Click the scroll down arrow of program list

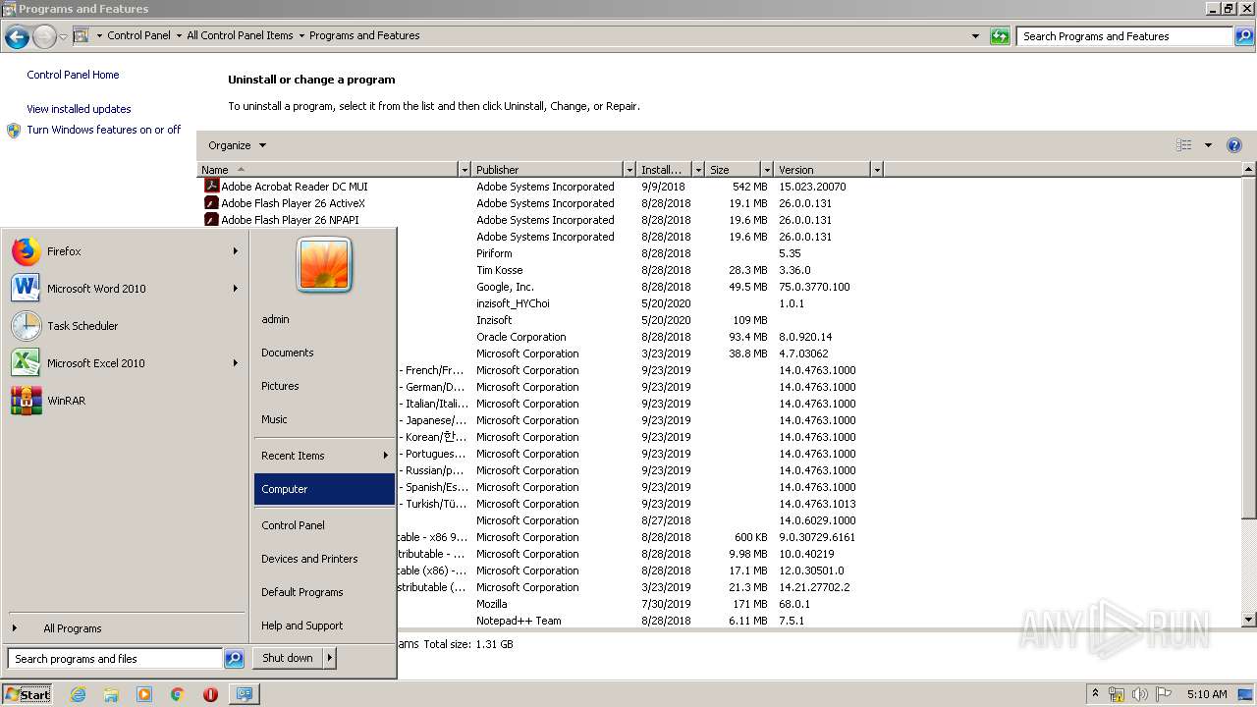(1249, 621)
